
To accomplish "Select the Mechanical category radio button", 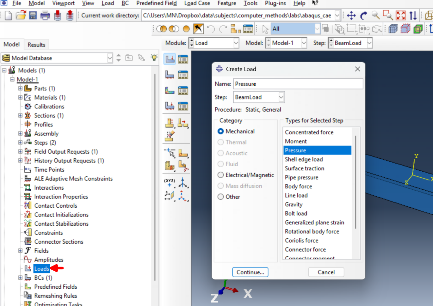I will point(221,132).
